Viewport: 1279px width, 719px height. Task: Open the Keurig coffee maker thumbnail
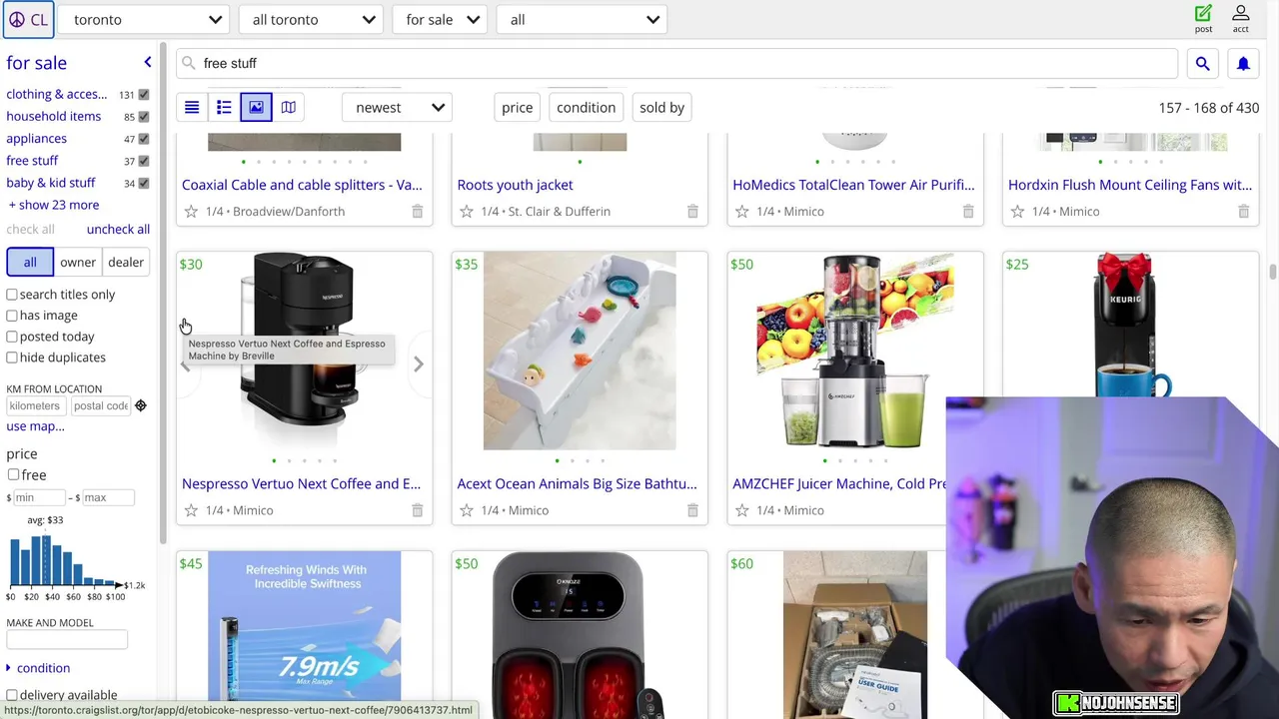point(1130,325)
